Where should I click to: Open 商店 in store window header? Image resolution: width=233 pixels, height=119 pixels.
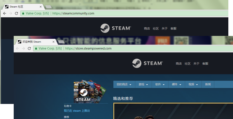(x=179, y=64)
